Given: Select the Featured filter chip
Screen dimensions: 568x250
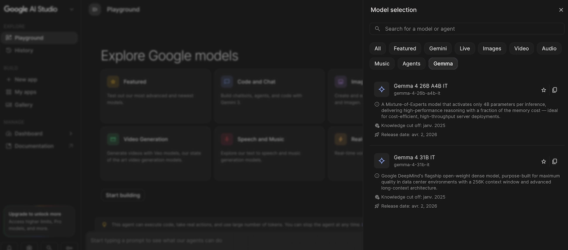Looking at the screenshot, I should (405, 48).
